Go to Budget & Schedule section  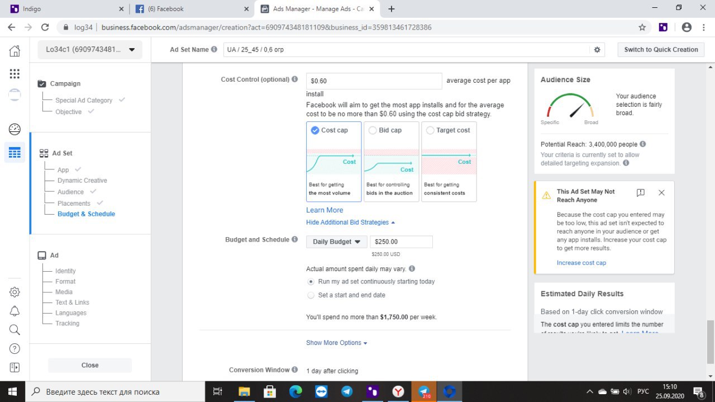point(86,214)
